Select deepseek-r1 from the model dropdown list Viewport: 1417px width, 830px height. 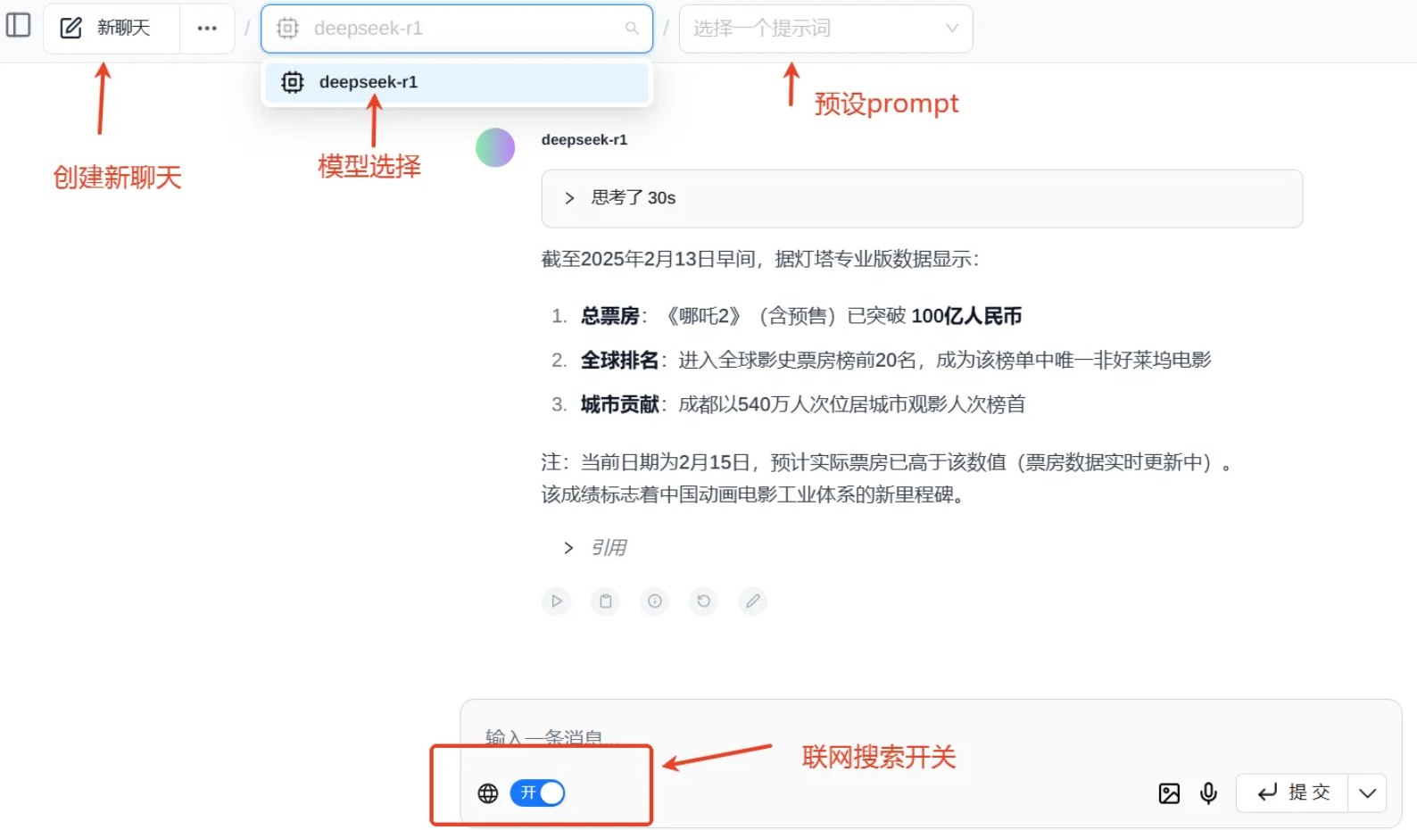[457, 82]
